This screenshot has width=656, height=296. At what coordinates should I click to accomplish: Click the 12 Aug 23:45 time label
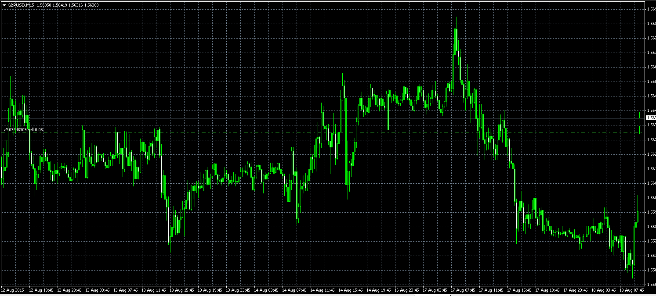click(x=69, y=290)
